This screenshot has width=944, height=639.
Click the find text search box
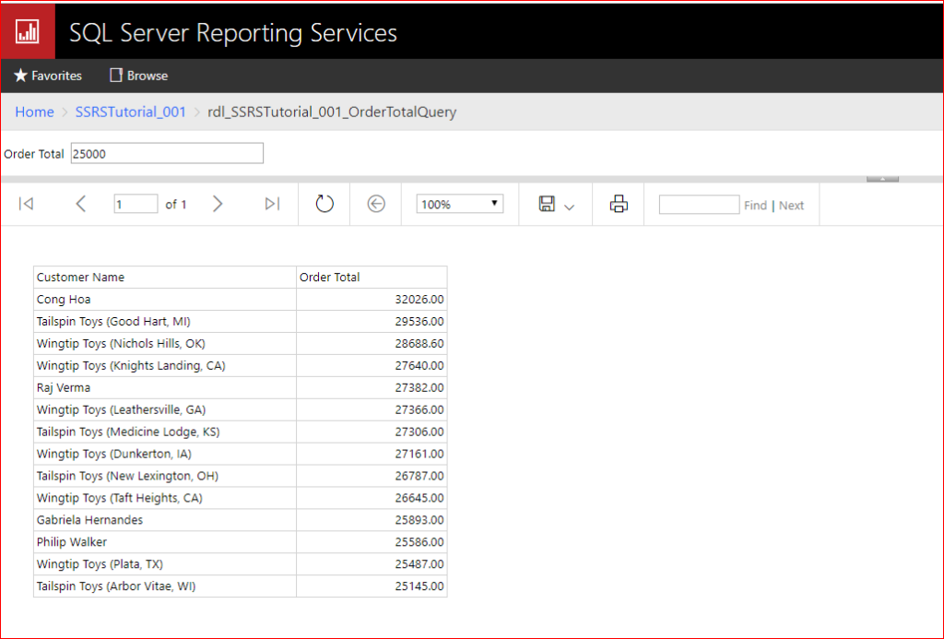pyautogui.click(x=699, y=205)
